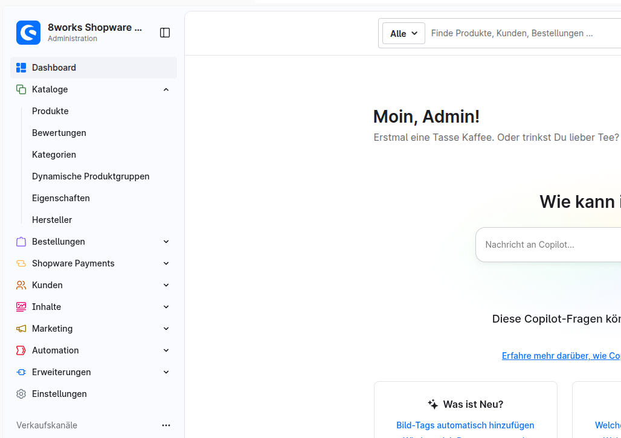Open the Bestellungen menu label
This screenshot has width=621, height=438.
[58, 242]
